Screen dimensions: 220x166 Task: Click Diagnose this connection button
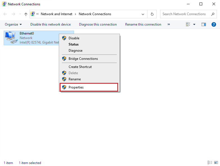point(98,24)
